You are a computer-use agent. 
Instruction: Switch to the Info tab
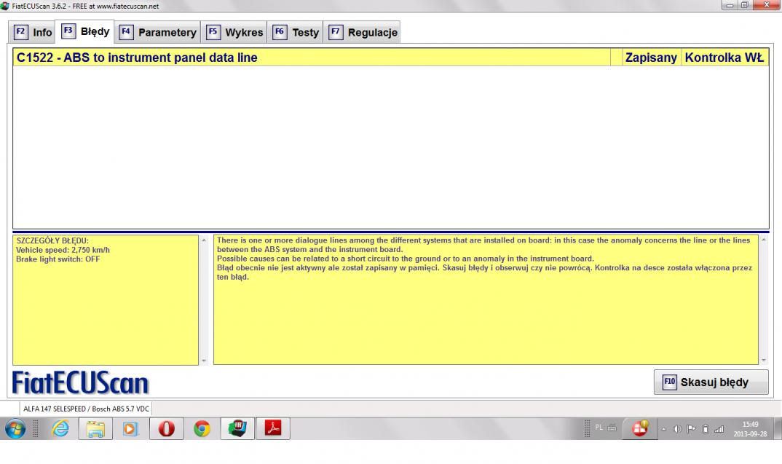coord(33,33)
